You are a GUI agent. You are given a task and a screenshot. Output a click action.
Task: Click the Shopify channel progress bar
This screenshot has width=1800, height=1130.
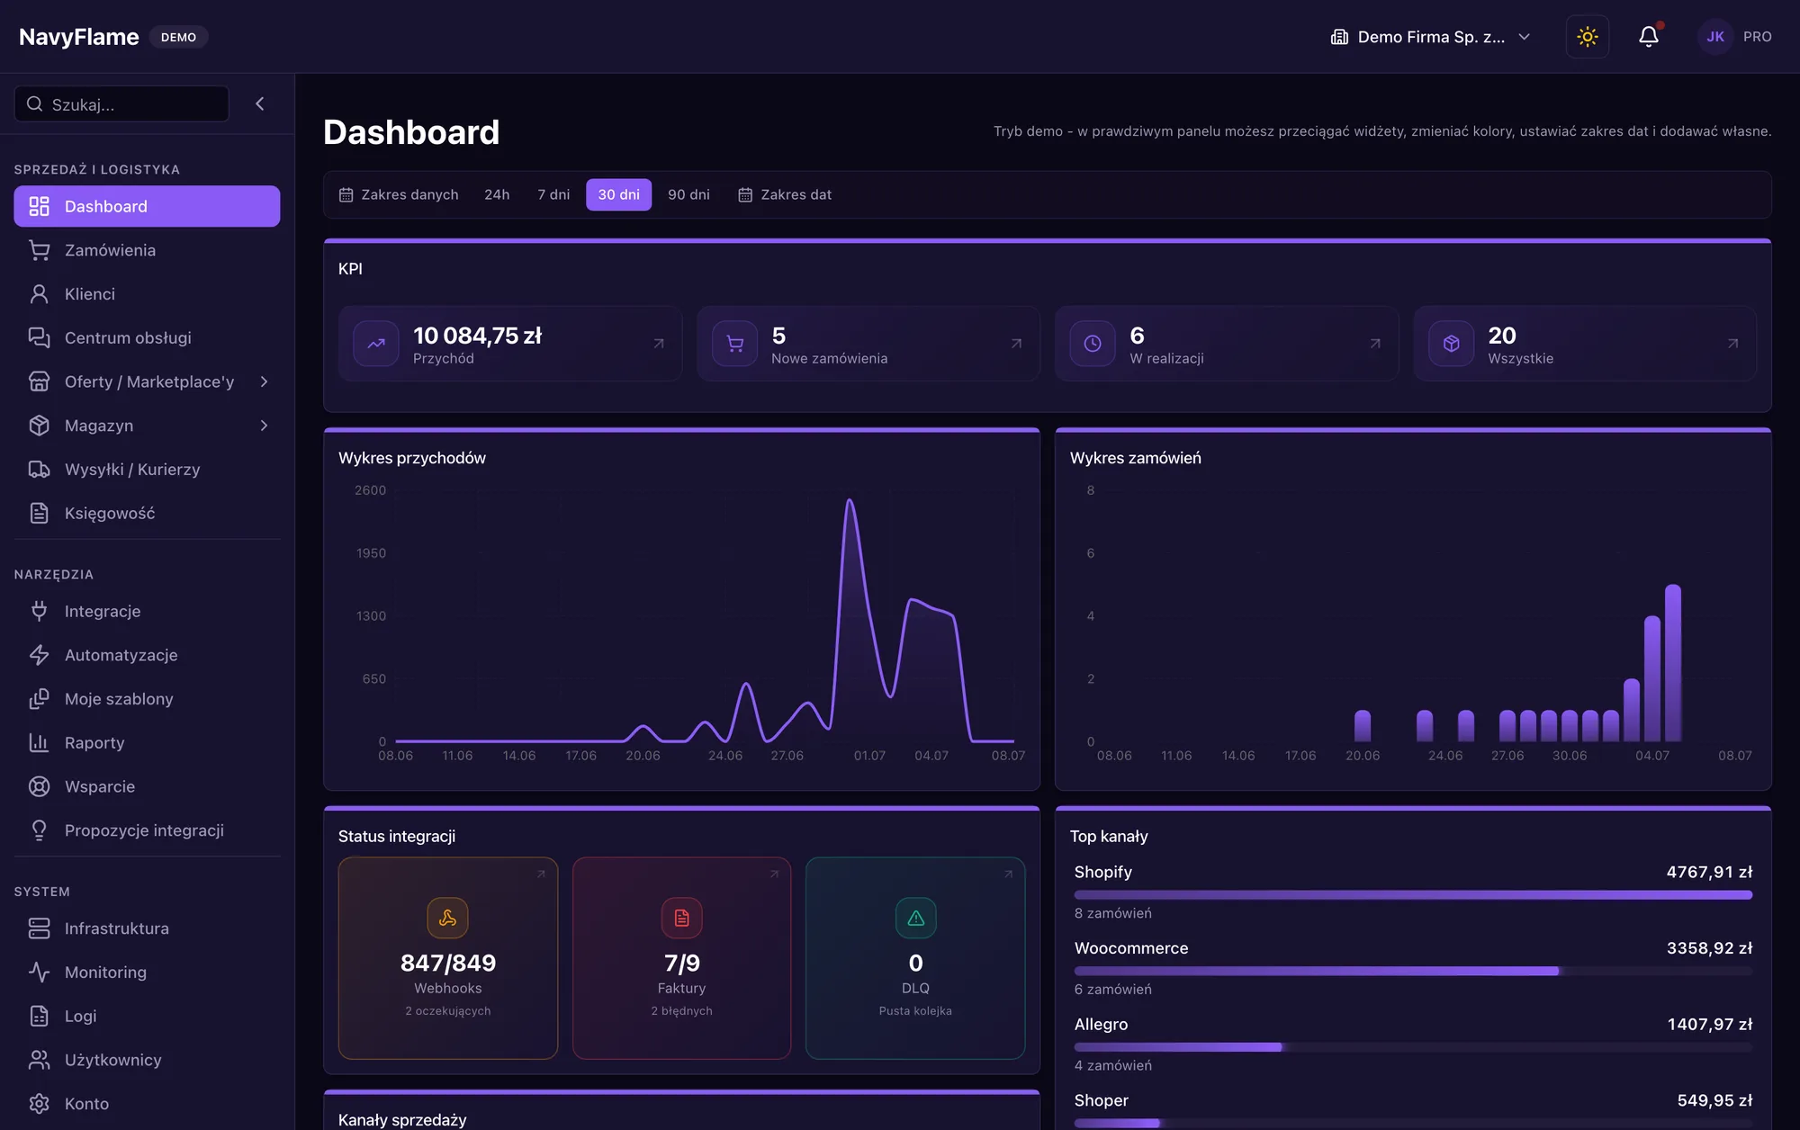click(1413, 895)
